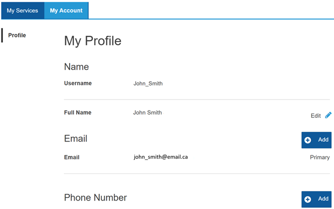Viewport: 334px width, 209px height.
Task: Click the My Profile page heading
Action: tap(92, 41)
